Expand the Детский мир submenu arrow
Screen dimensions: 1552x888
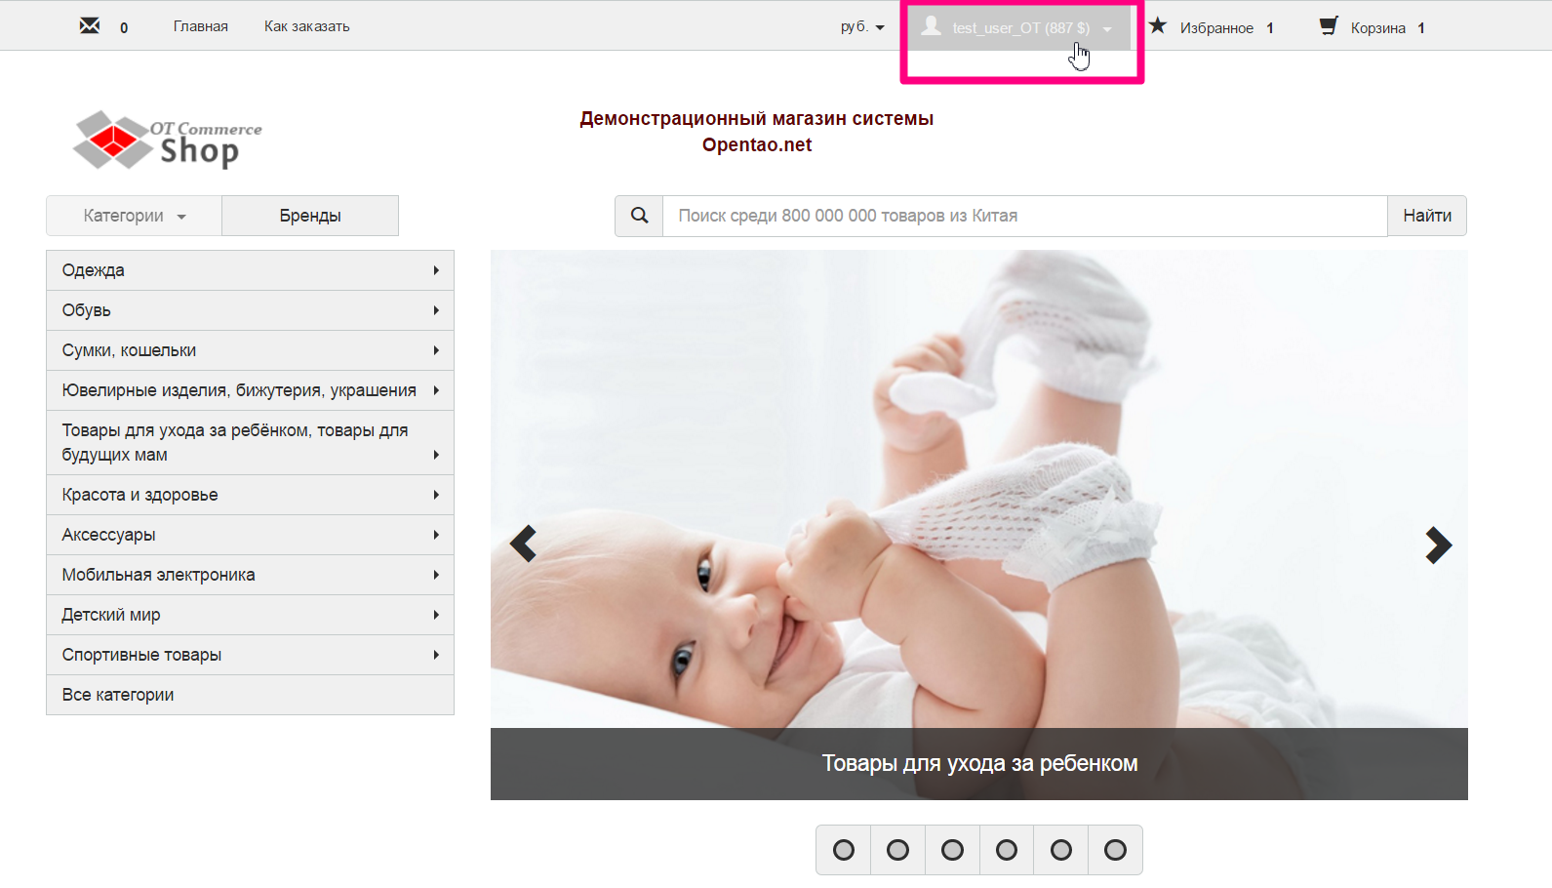(x=436, y=615)
